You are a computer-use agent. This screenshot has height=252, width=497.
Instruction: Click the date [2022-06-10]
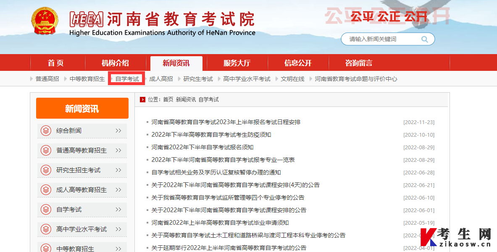point(419,198)
